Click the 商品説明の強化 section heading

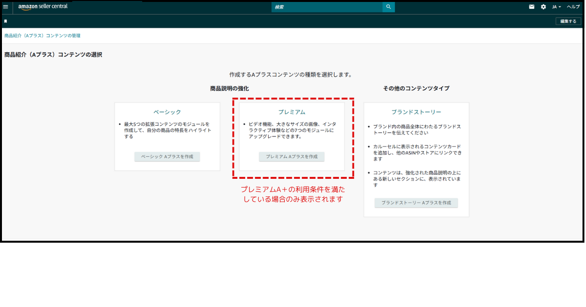click(x=230, y=88)
